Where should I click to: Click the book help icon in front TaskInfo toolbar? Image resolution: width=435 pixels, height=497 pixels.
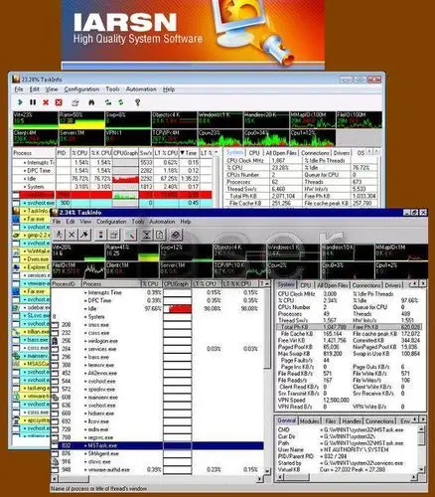(x=176, y=235)
